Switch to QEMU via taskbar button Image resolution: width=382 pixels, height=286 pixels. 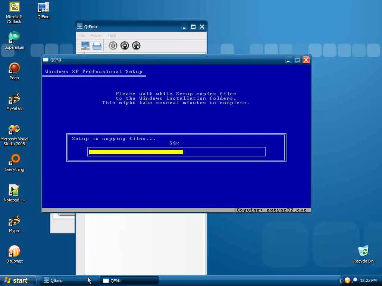pos(129,281)
